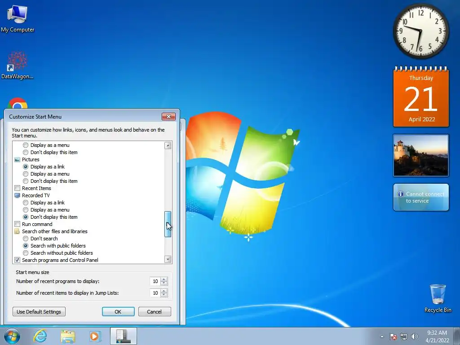
Task: Enable the Run command checkbox
Action: pos(18,224)
